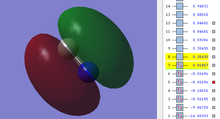
Task: Toggle the surface marker square for orbital 6
Action: point(214,74)
